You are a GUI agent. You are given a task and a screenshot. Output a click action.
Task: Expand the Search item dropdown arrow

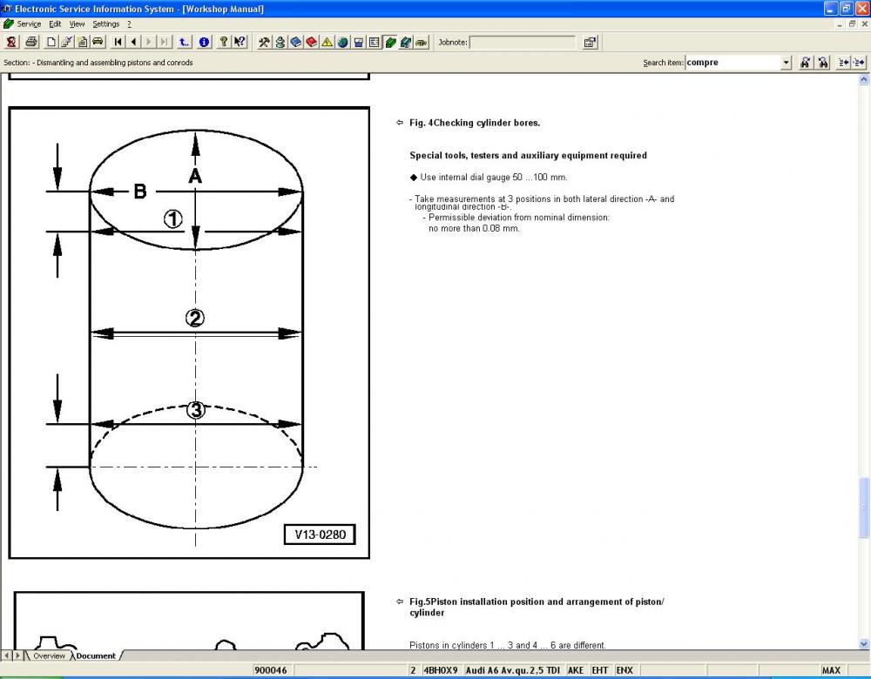tap(787, 63)
